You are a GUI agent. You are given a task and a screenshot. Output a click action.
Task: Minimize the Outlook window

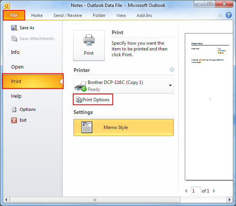[199, 4]
